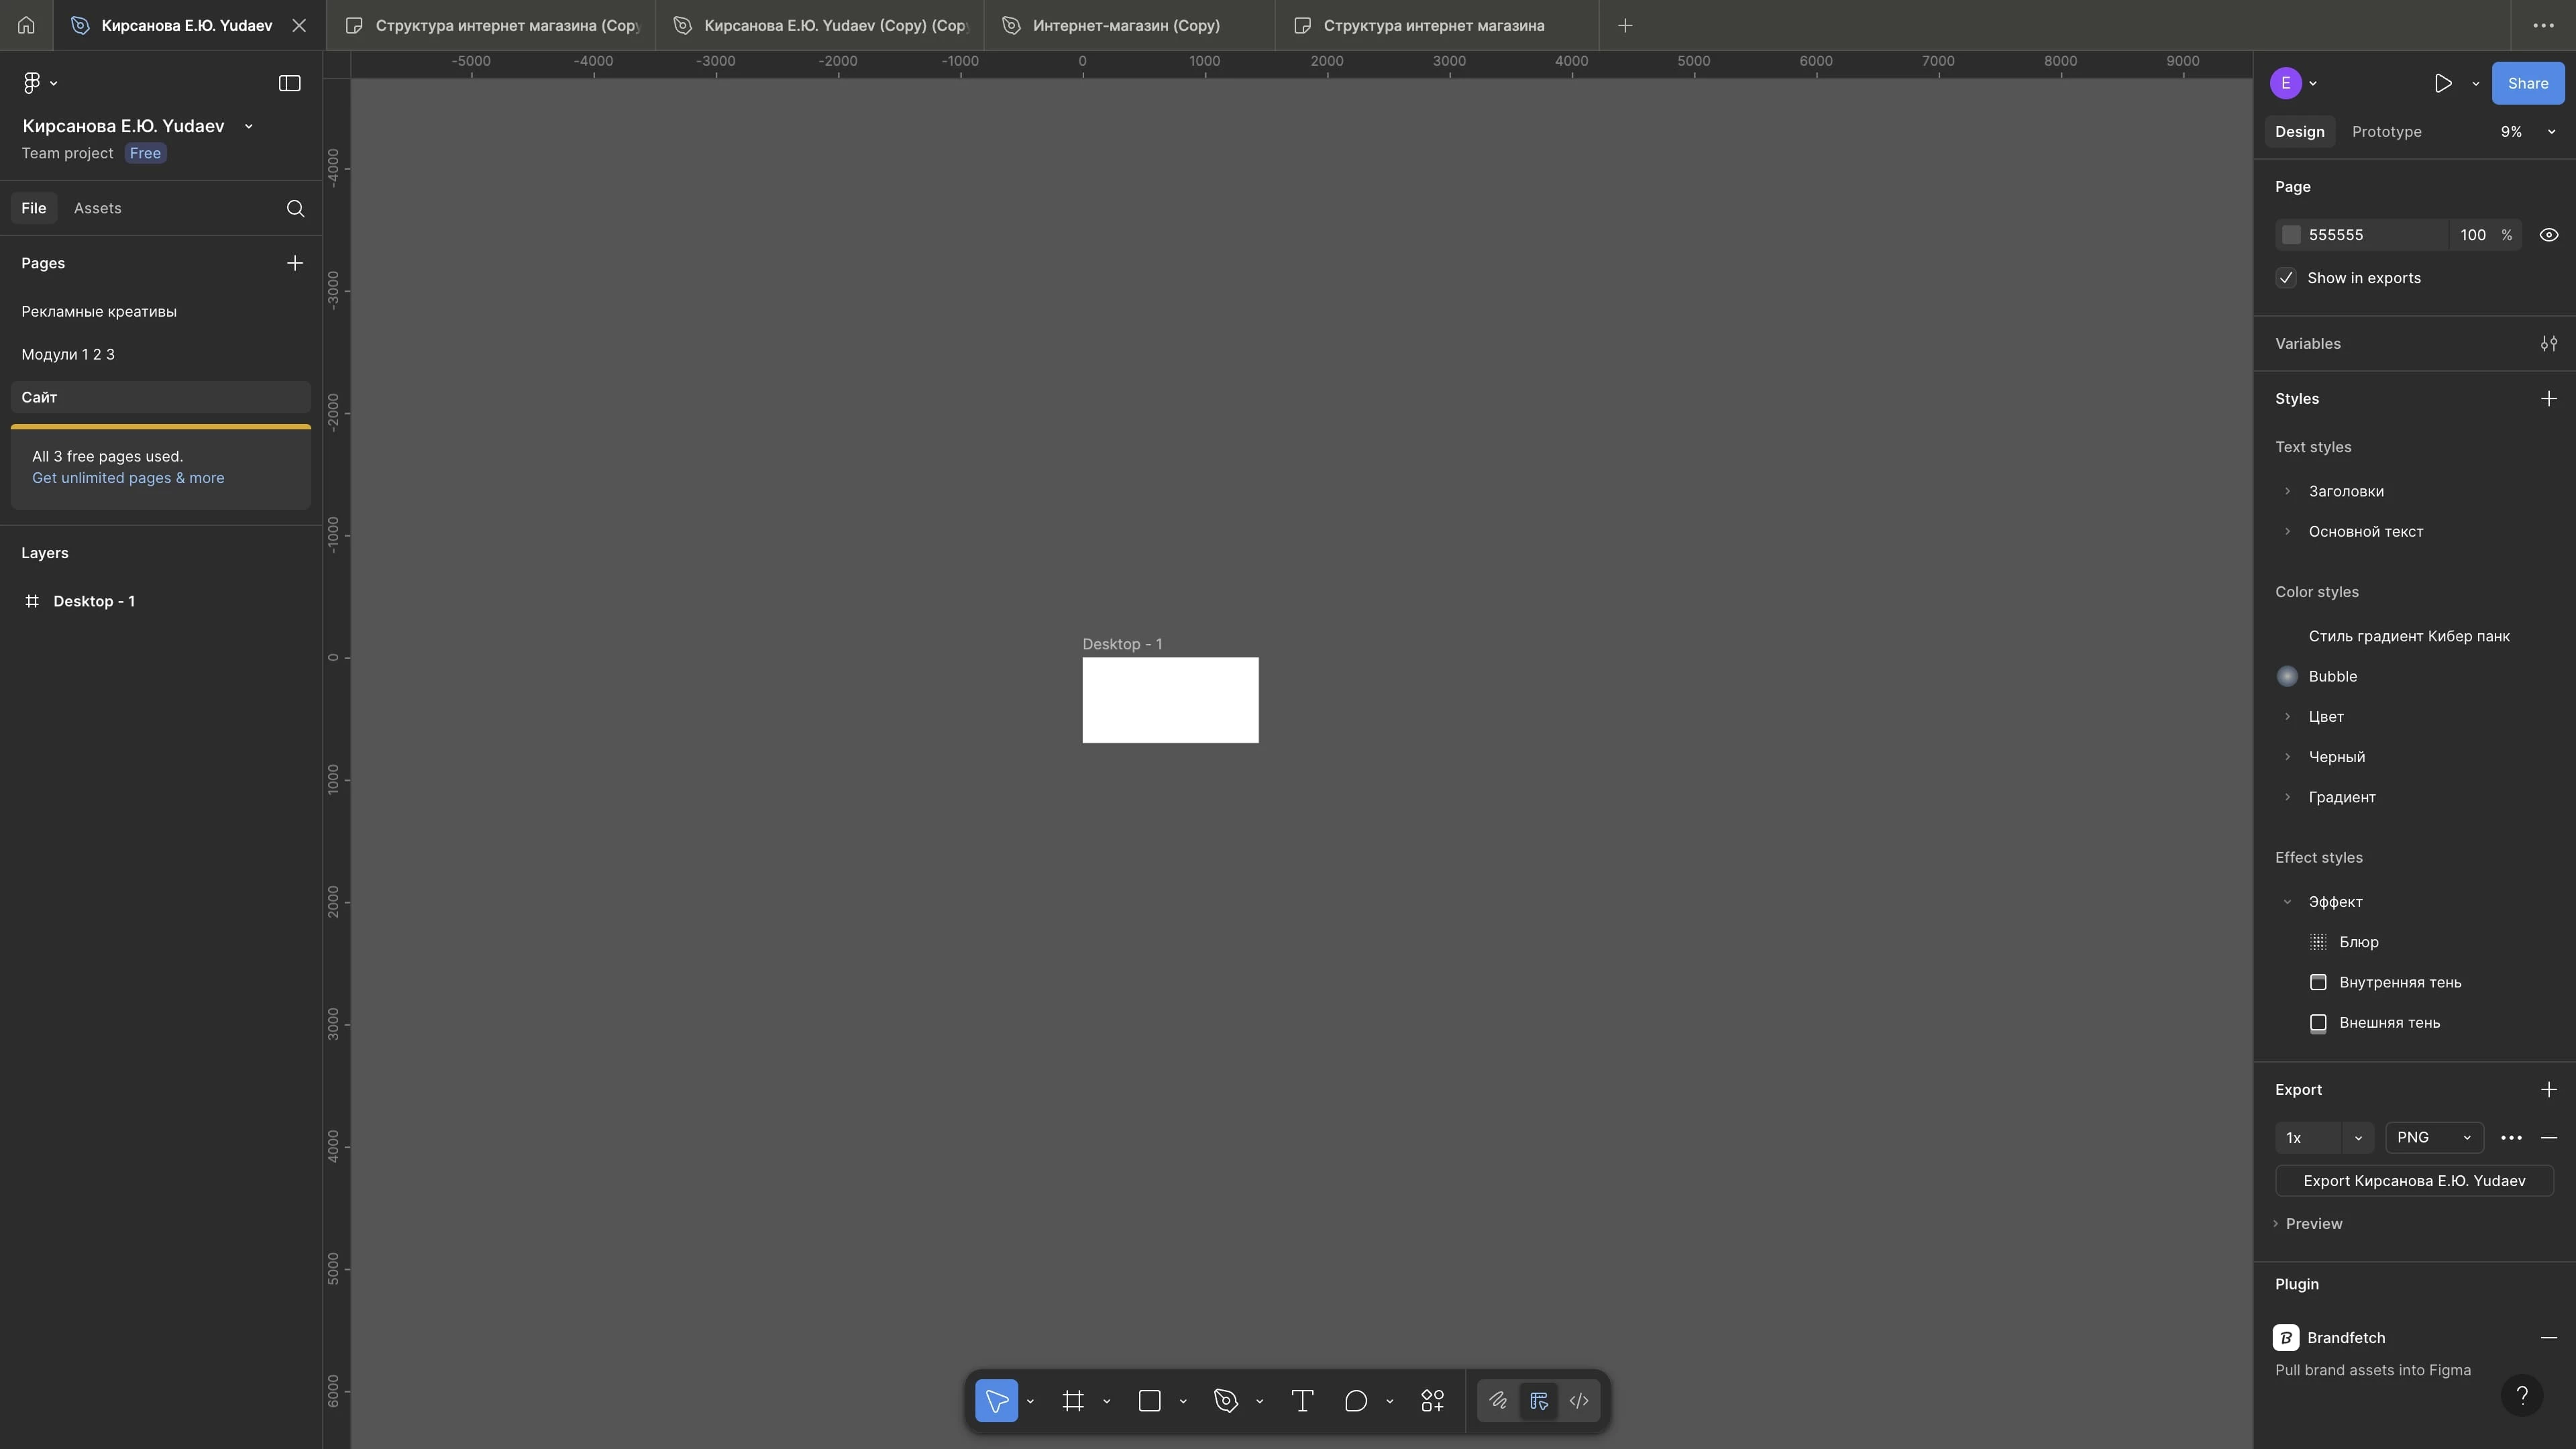Click the page background color swatch
2576x1449 pixels.
(2291, 235)
